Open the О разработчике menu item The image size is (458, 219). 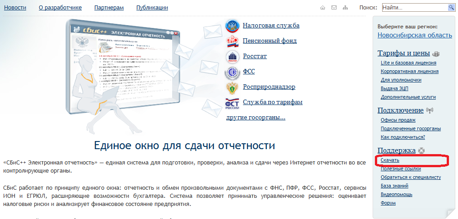point(60,8)
